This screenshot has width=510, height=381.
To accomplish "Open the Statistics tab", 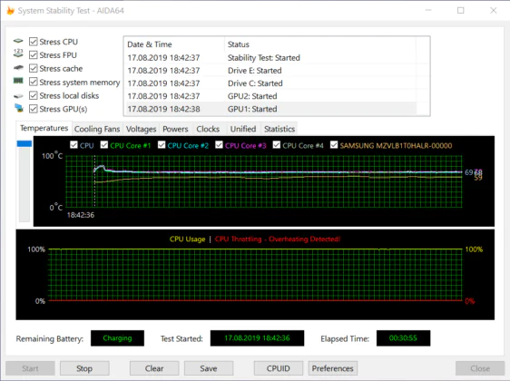I will tap(280, 129).
